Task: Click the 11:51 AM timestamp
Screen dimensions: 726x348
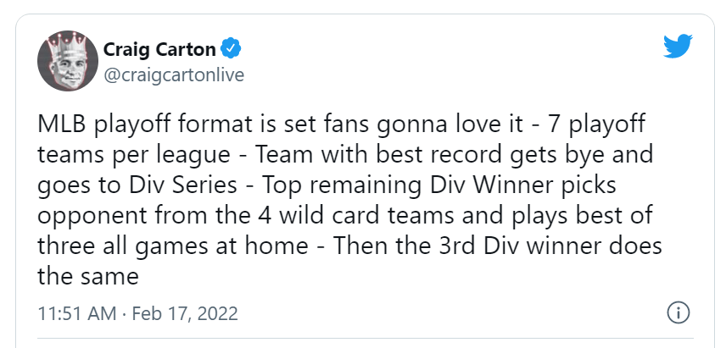Action: tap(76, 313)
